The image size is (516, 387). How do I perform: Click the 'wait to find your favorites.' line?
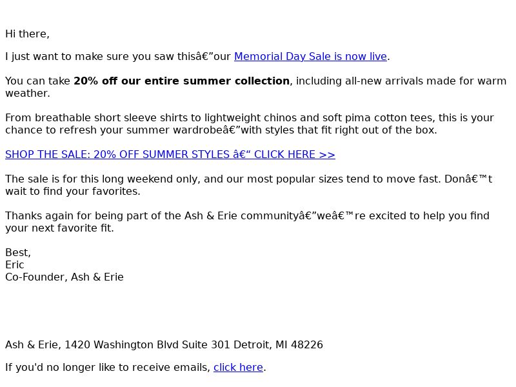pyautogui.click(x=73, y=191)
